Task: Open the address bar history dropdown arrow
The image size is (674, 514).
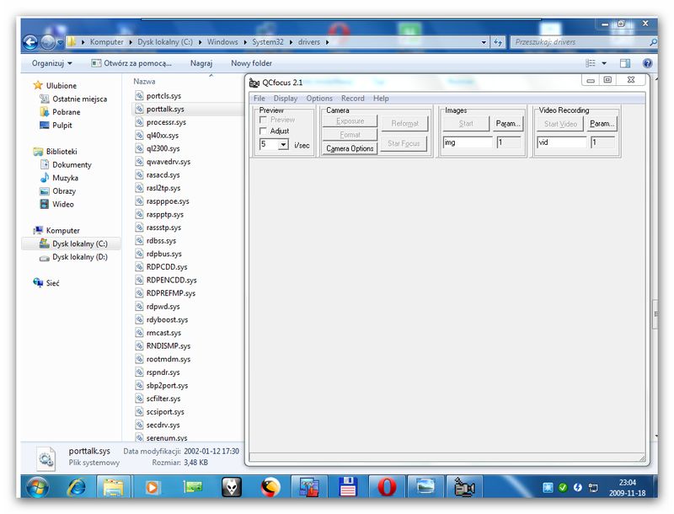Action: coord(484,42)
